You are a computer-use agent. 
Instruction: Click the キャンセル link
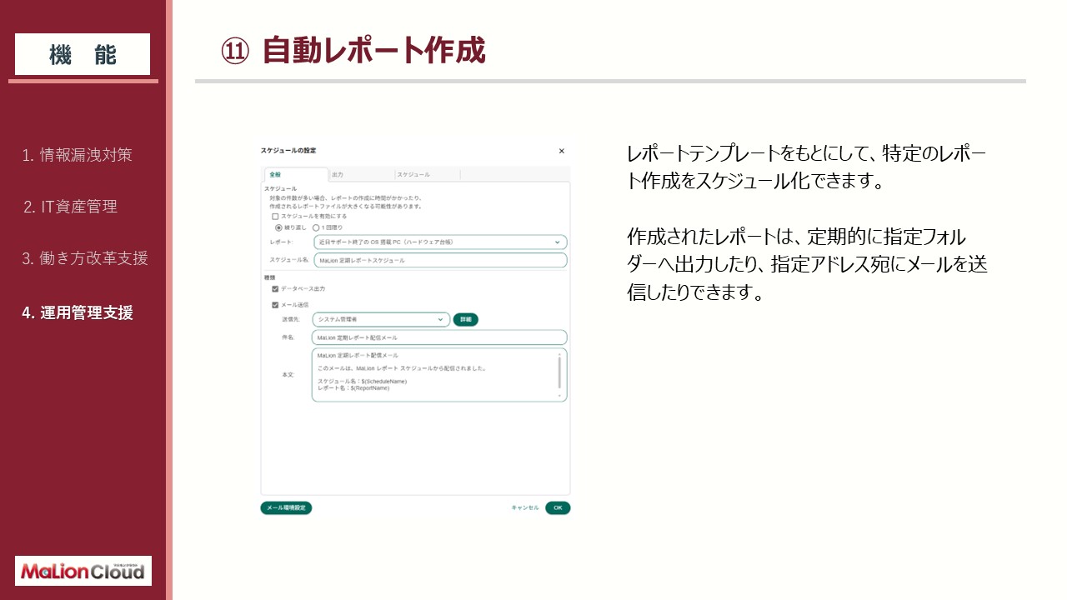click(x=525, y=507)
